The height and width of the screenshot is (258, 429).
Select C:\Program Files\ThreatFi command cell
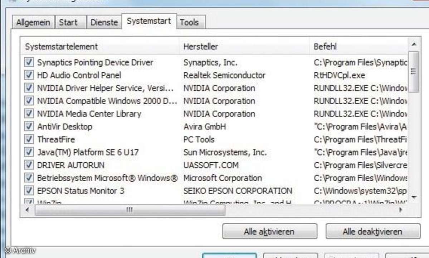(x=360, y=140)
